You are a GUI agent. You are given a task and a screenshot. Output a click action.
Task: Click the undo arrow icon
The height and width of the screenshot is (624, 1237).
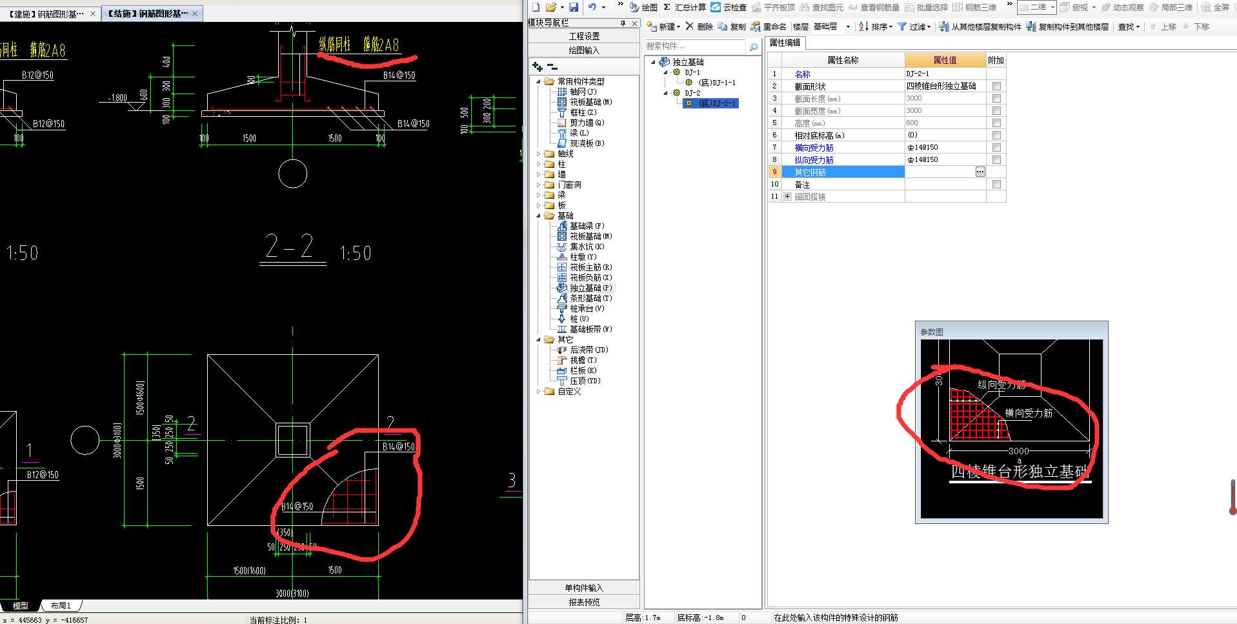pos(592,7)
